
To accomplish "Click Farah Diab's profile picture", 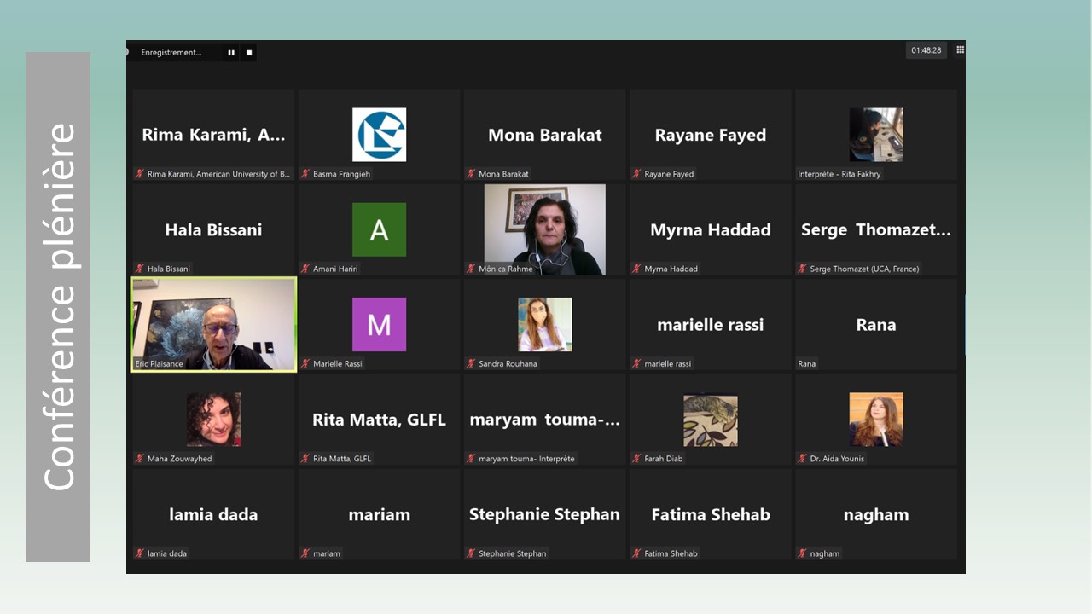I will pyautogui.click(x=710, y=420).
